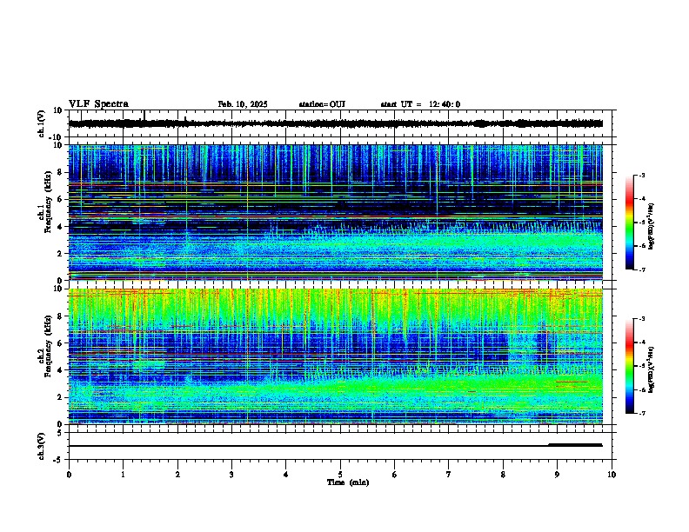Click the log(PSD) label of ch.1 color bar
689x532 pixels.
652,226
